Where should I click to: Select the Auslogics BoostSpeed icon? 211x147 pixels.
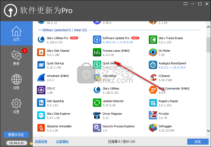coord(153,65)
